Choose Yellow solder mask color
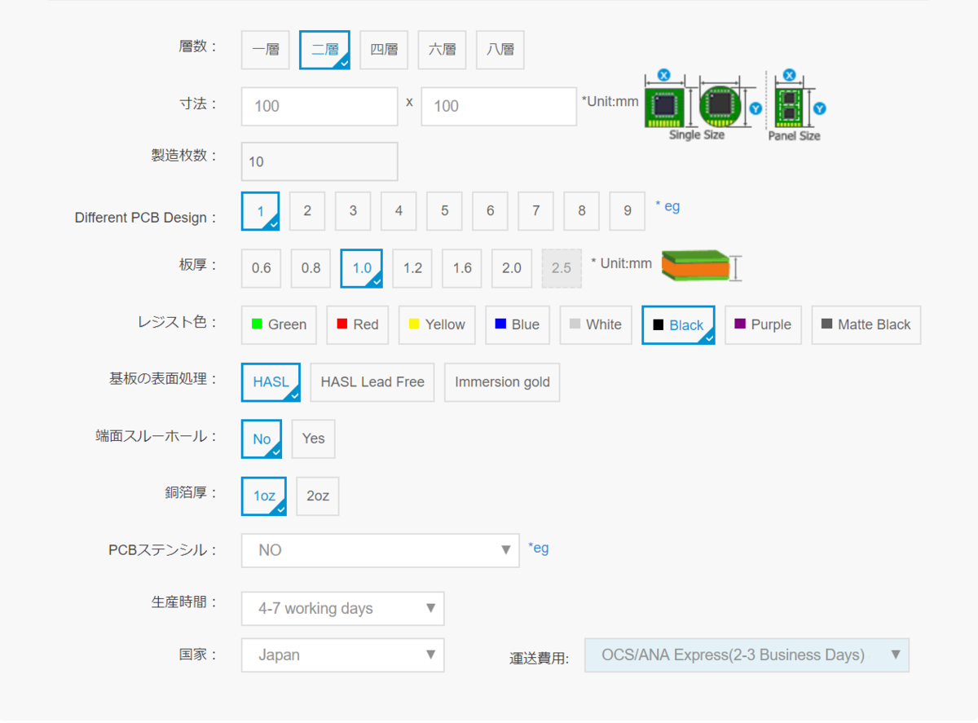The width and height of the screenshot is (978, 723). tap(437, 324)
